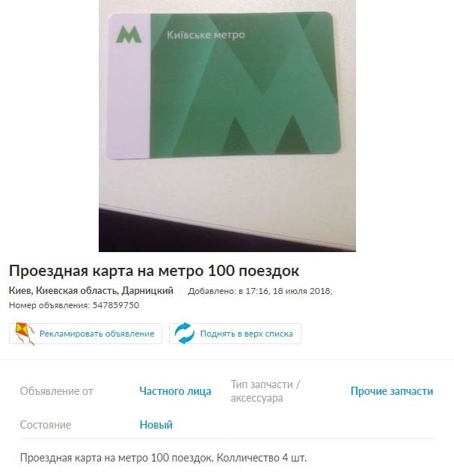Open the metro card photo
Viewport: 454px width, 472px height.
pyautogui.click(x=227, y=126)
